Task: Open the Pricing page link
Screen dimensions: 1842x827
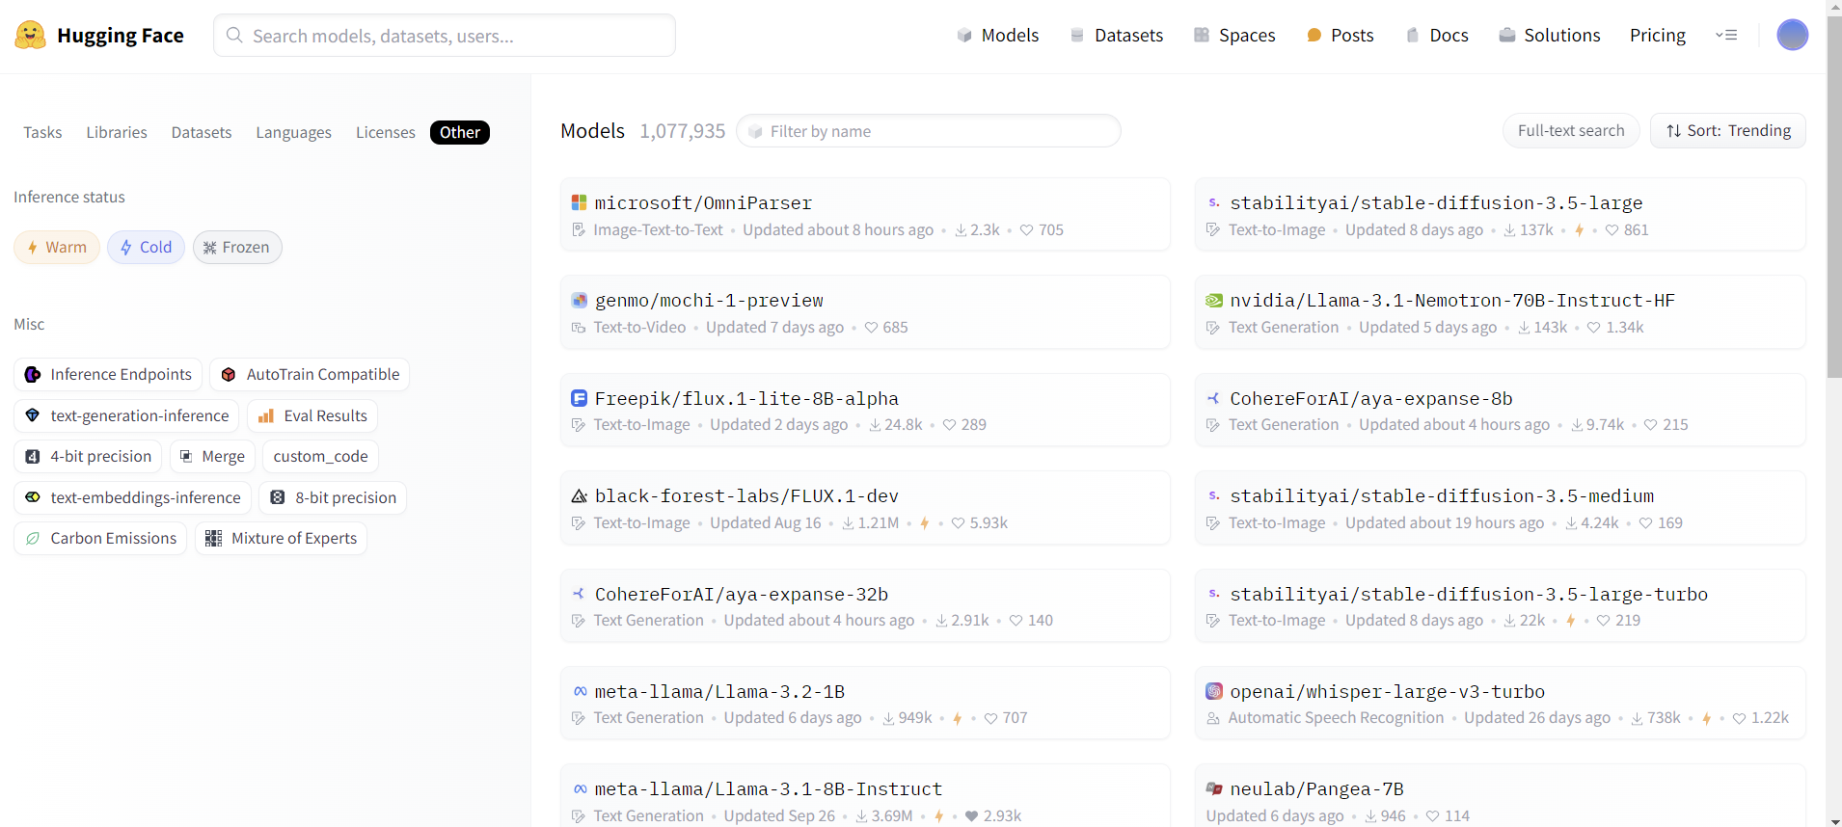Action: 1657,36
